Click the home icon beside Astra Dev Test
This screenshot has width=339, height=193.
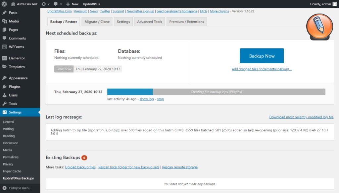[x=13, y=4]
